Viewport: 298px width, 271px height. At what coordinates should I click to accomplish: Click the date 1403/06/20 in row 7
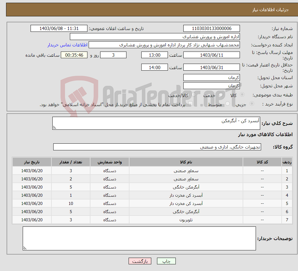click(32, 220)
